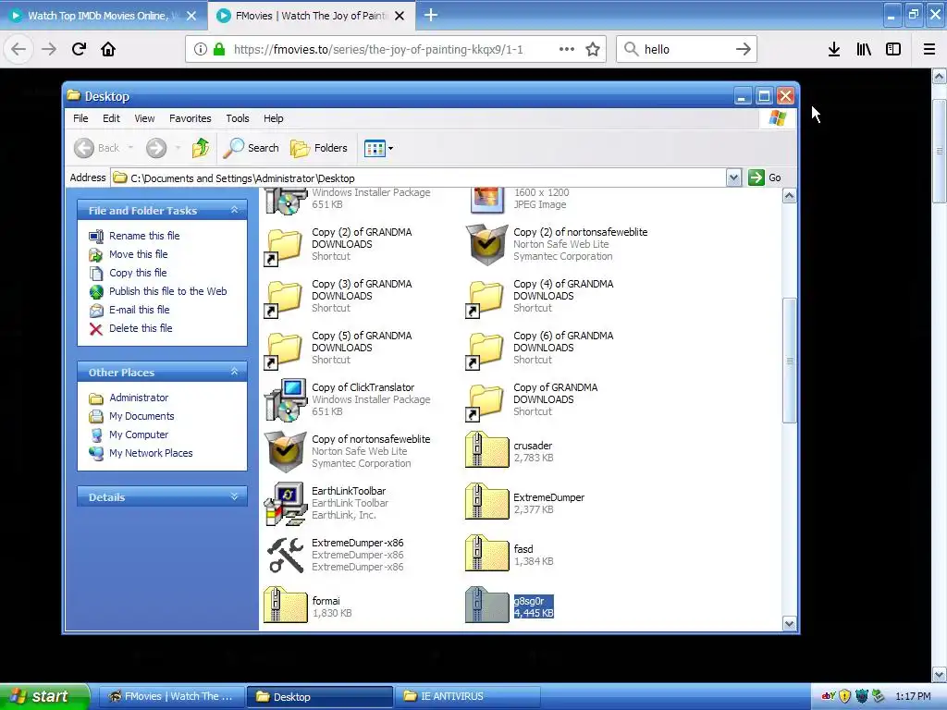Image resolution: width=947 pixels, height=710 pixels.
Task: Toggle the Folders pane button
Action: pyautogui.click(x=318, y=147)
